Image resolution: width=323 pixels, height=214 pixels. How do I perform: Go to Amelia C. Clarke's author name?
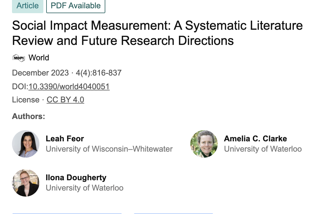point(255,139)
